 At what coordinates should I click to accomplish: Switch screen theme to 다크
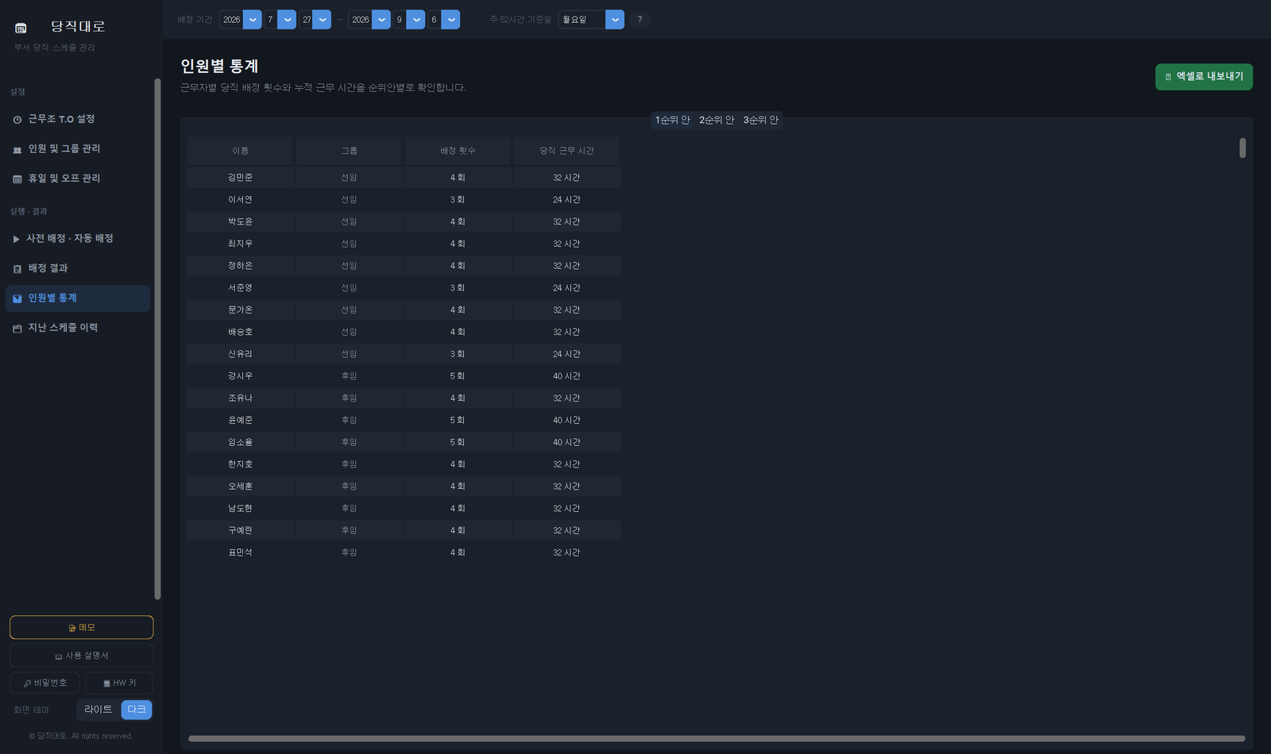pos(137,710)
